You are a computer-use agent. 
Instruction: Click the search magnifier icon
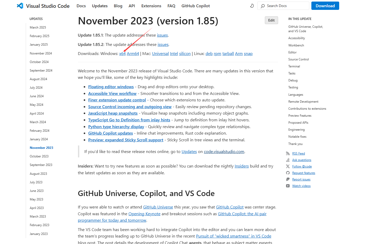[263, 6]
